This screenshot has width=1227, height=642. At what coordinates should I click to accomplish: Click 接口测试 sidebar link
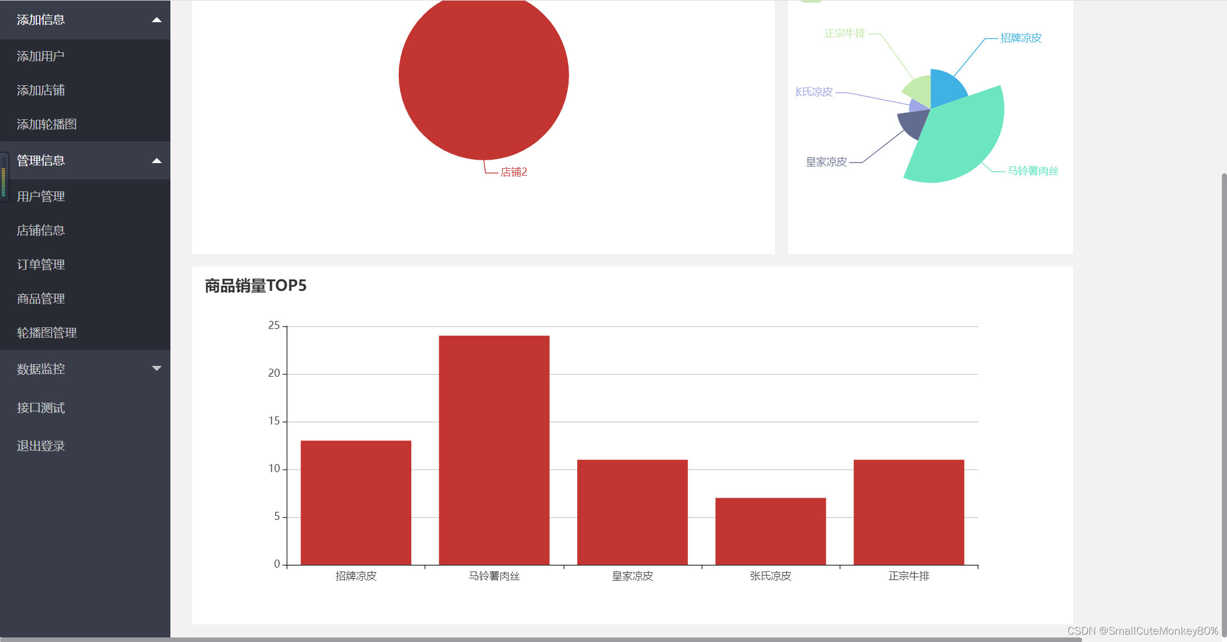pos(85,408)
